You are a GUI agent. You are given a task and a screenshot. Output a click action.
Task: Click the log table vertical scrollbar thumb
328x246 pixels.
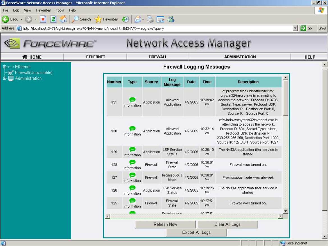click(x=286, y=98)
